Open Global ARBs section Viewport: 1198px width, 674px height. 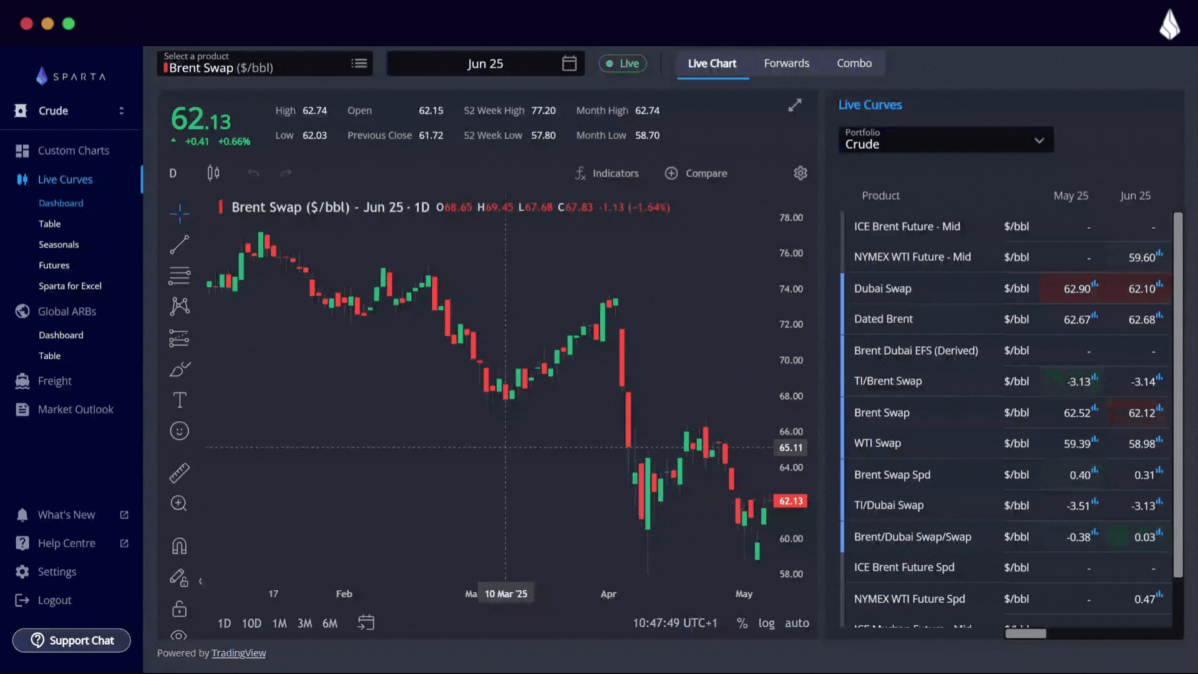pyautogui.click(x=67, y=311)
